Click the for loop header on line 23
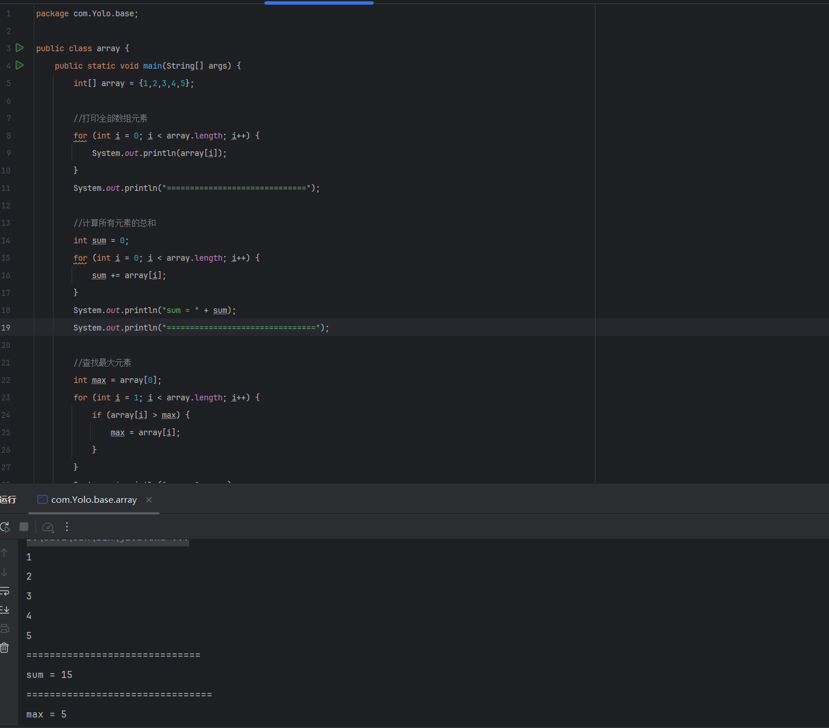 point(166,397)
